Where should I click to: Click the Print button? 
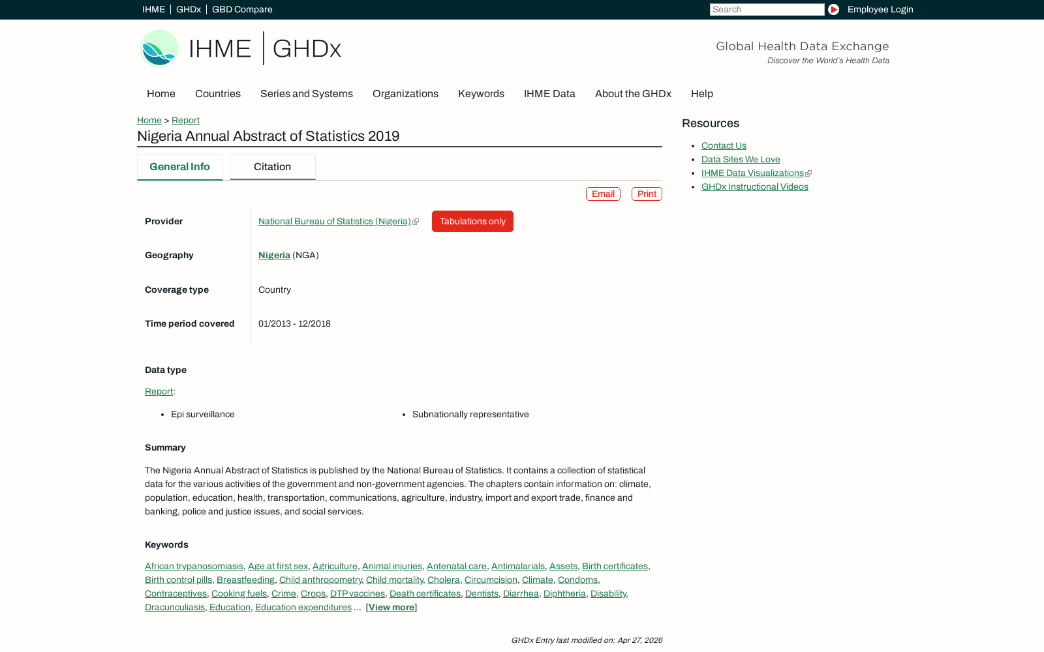pyautogui.click(x=647, y=194)
